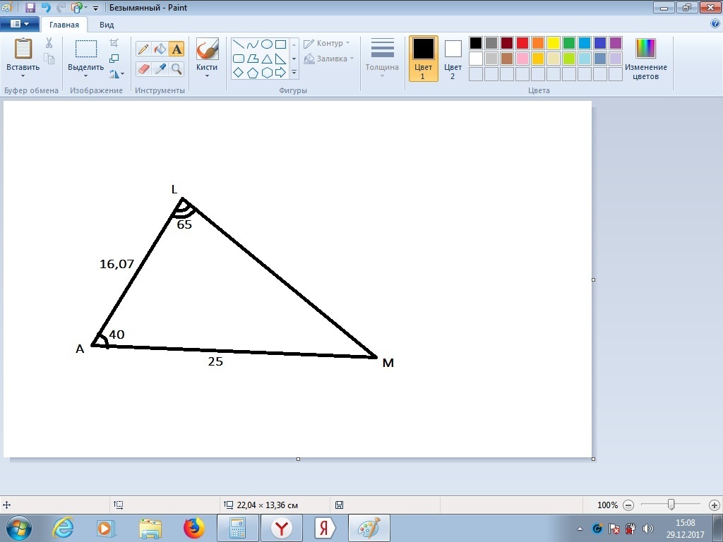
Task: Pick the red color swatch
Action: 522,43
